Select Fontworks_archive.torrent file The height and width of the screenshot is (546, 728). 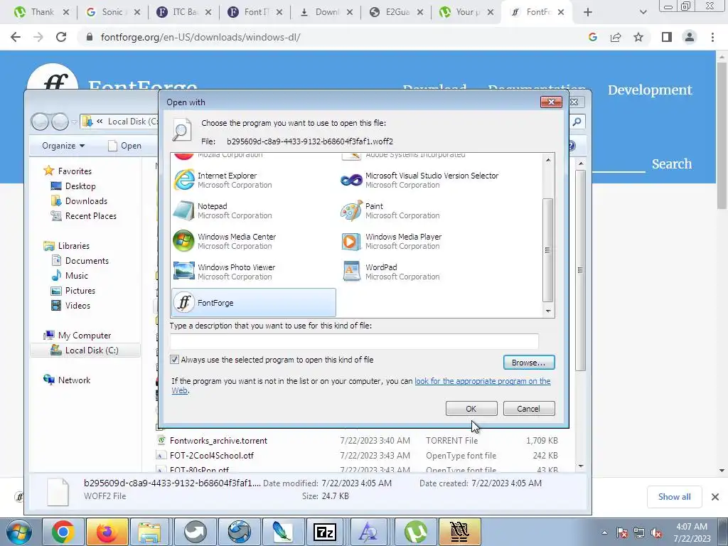pyautogui.click(x=218, y=441)
